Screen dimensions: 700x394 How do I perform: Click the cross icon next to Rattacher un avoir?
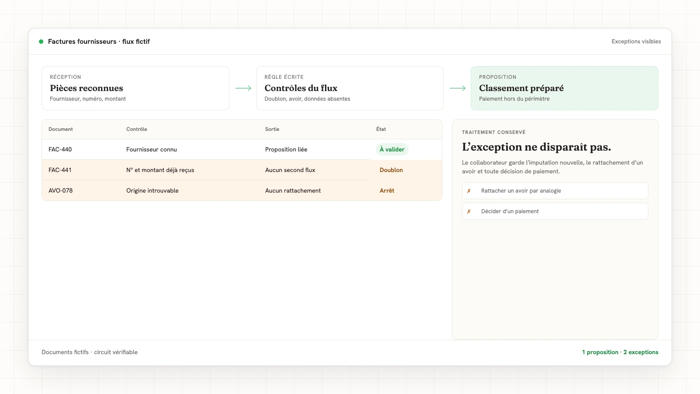tap(469, 191)
